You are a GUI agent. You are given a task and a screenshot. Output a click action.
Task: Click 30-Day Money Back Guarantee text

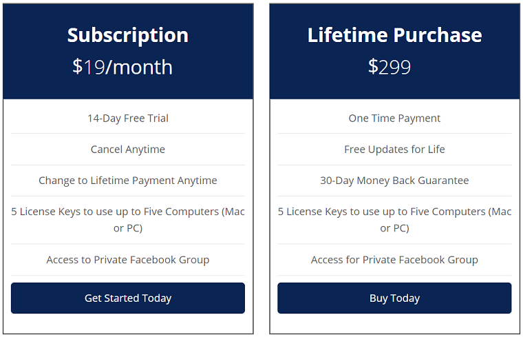point(394,181)
